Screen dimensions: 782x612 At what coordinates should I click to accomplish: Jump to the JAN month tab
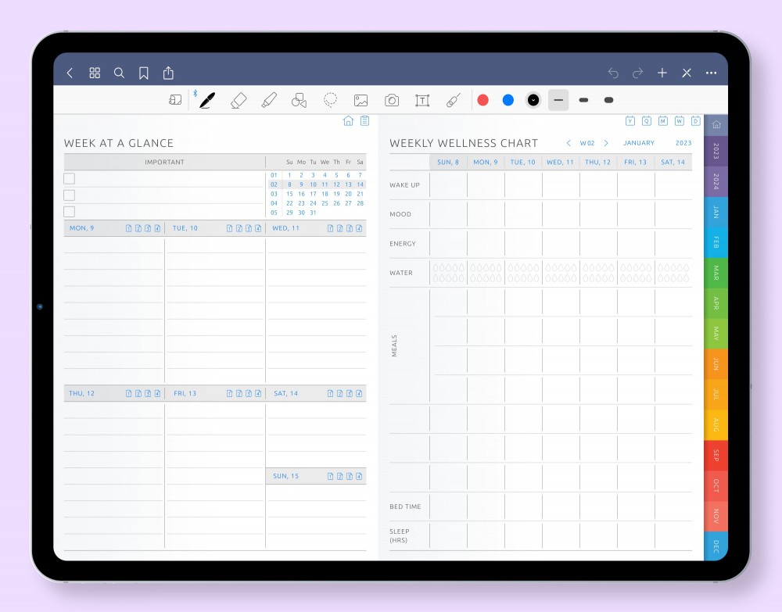[x=716, y=212]
